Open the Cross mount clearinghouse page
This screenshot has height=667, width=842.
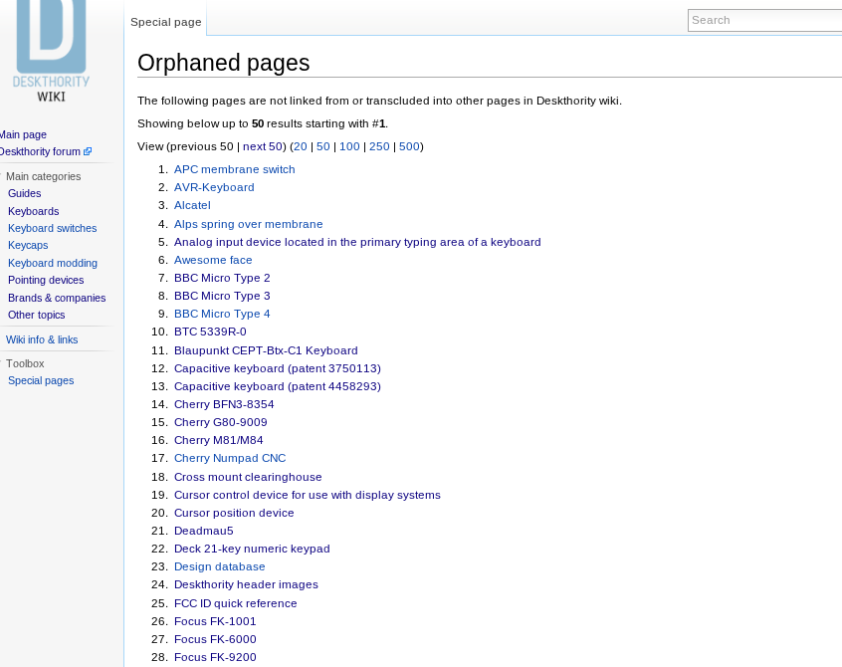pos(248,477)
